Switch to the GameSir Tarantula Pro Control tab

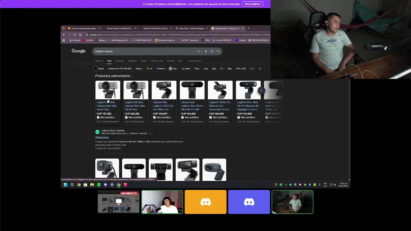tap(156, 28)
